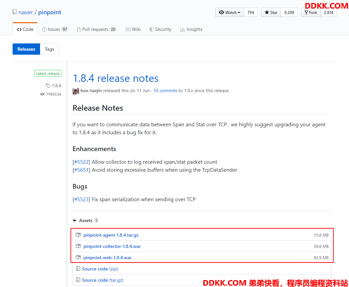Open the Issues tab
The image size is (349, 287).
(55, 29)
